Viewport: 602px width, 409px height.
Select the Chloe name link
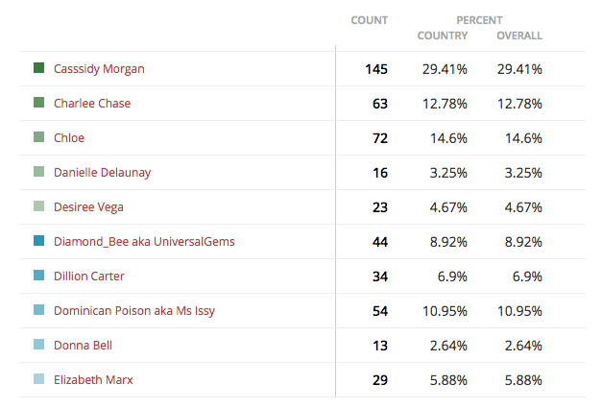69,138
